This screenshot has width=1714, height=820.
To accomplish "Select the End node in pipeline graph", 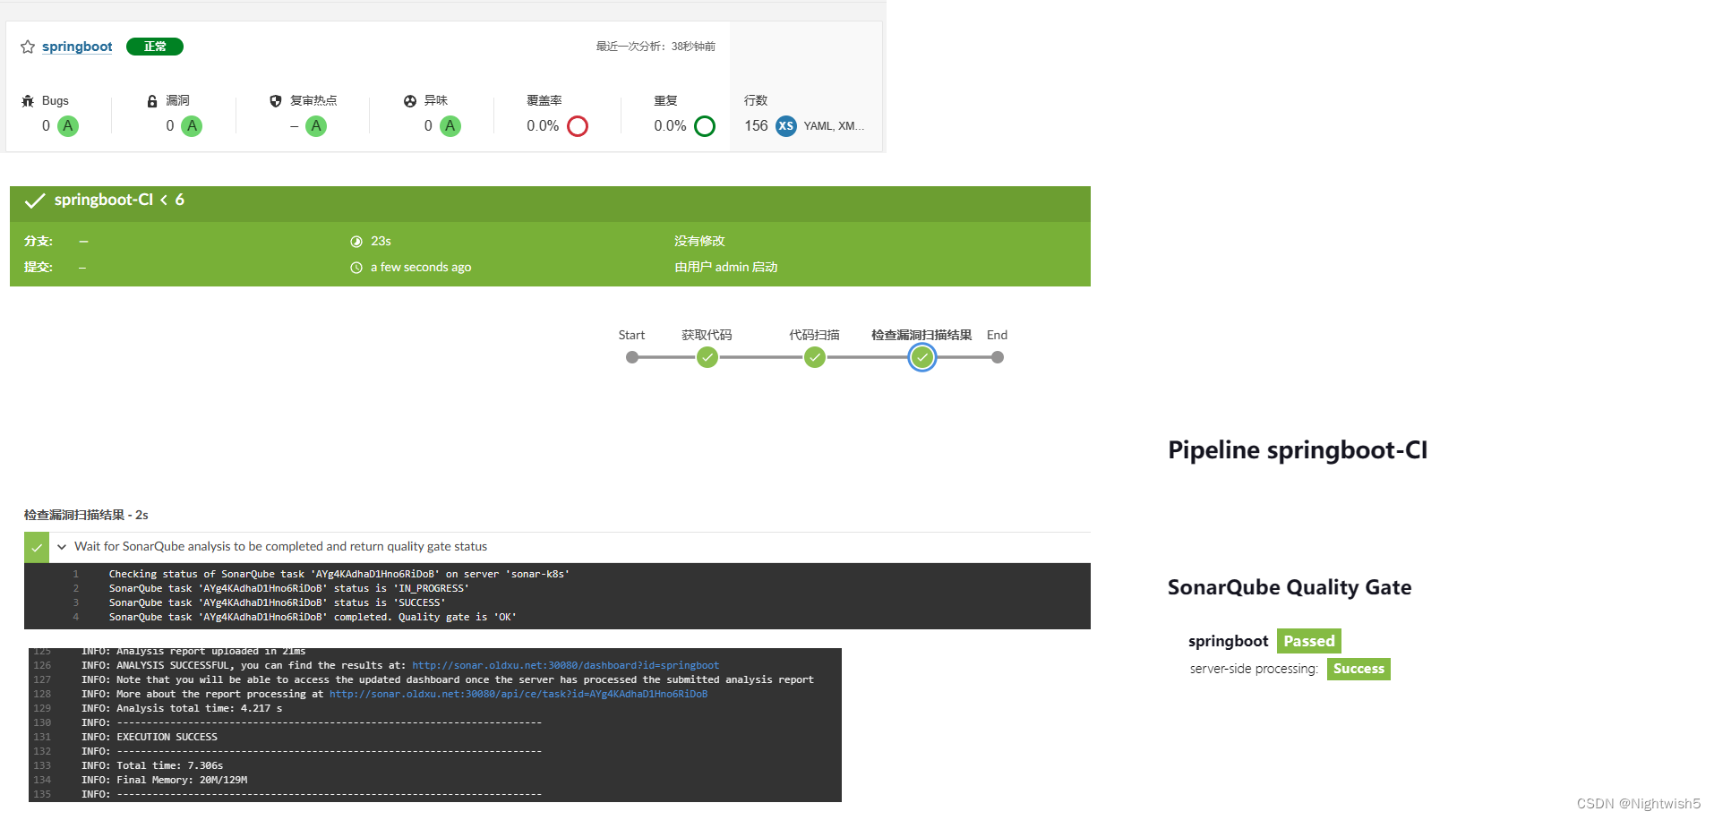I will coord(998,357).
